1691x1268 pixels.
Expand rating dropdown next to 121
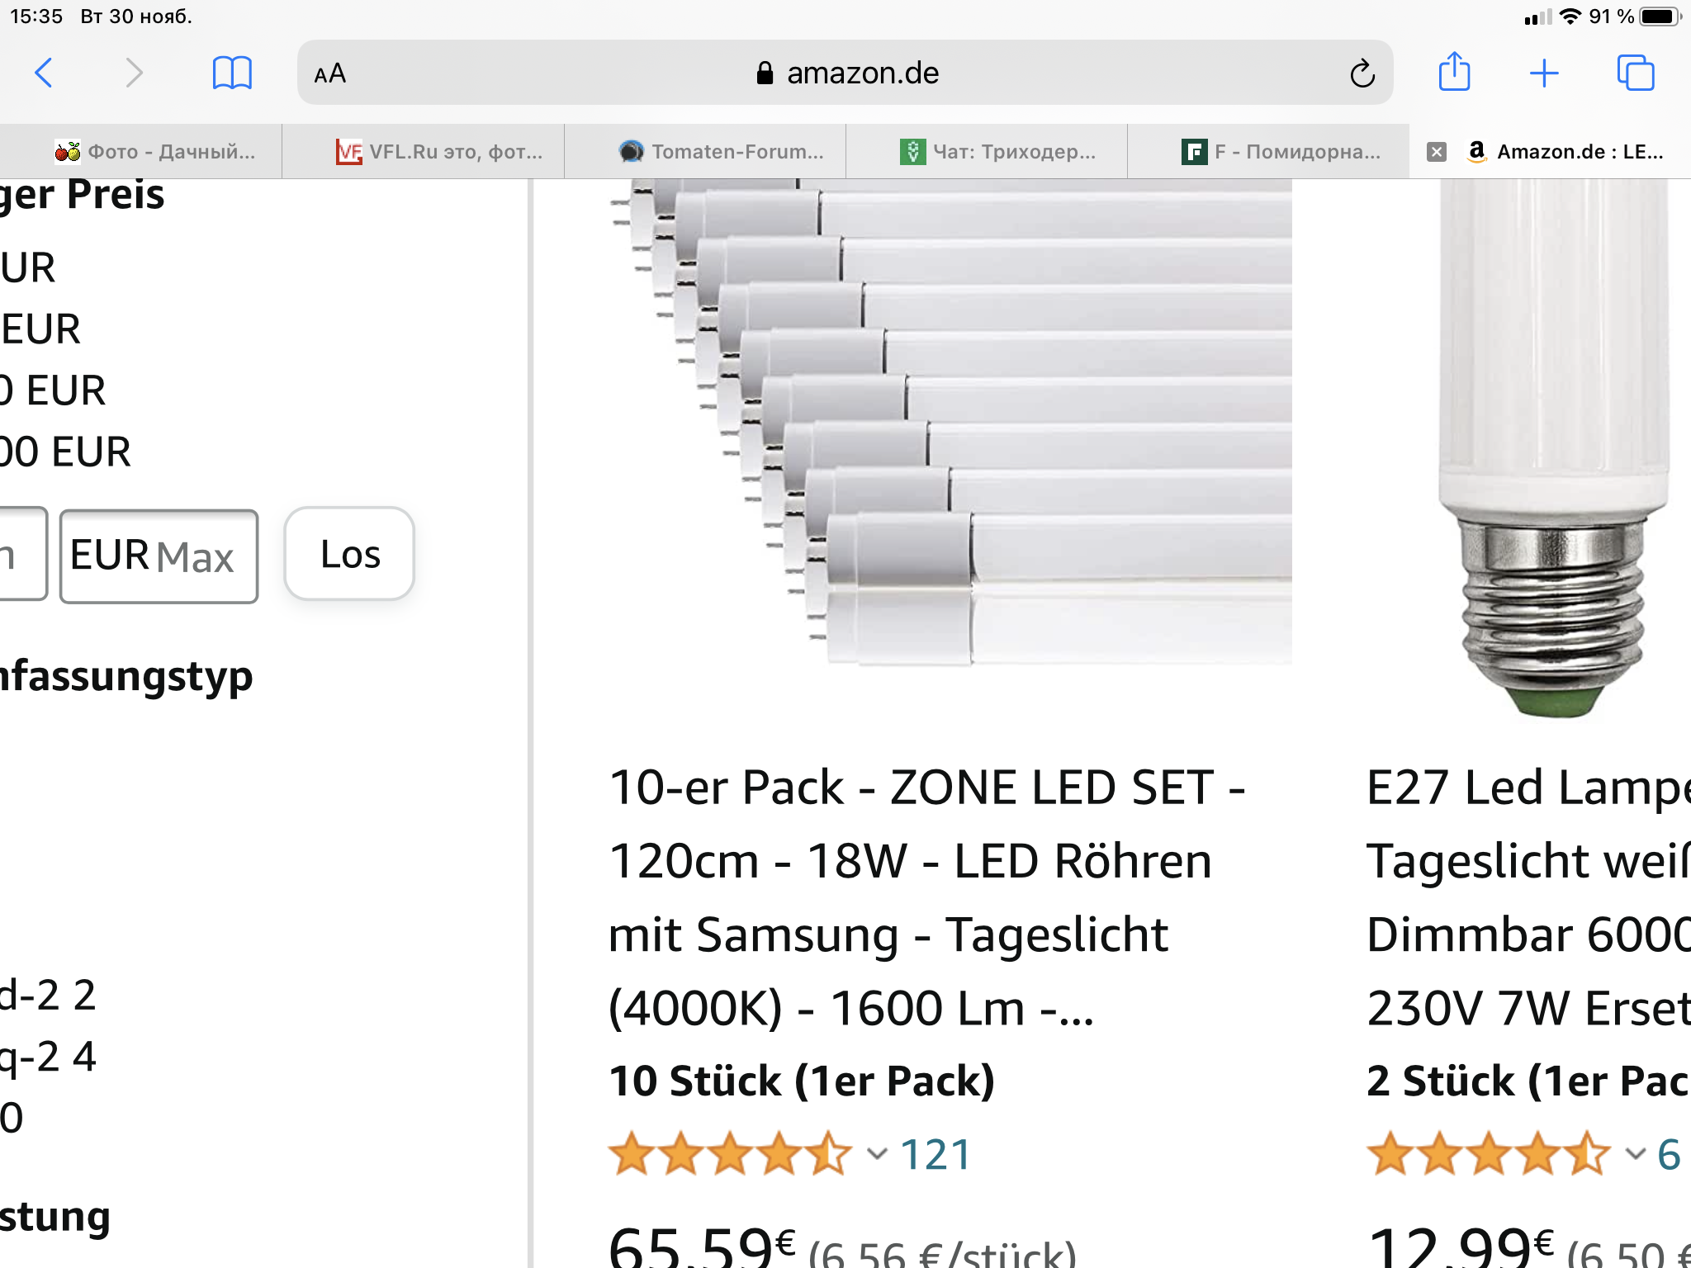[x=877, y=1153]
